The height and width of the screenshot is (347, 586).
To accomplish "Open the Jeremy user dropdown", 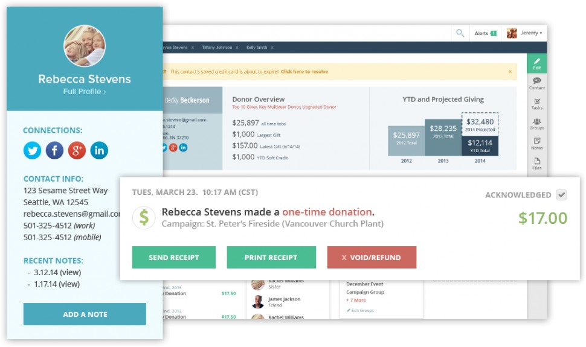I will pyautogui.click(x=531, y=33).
